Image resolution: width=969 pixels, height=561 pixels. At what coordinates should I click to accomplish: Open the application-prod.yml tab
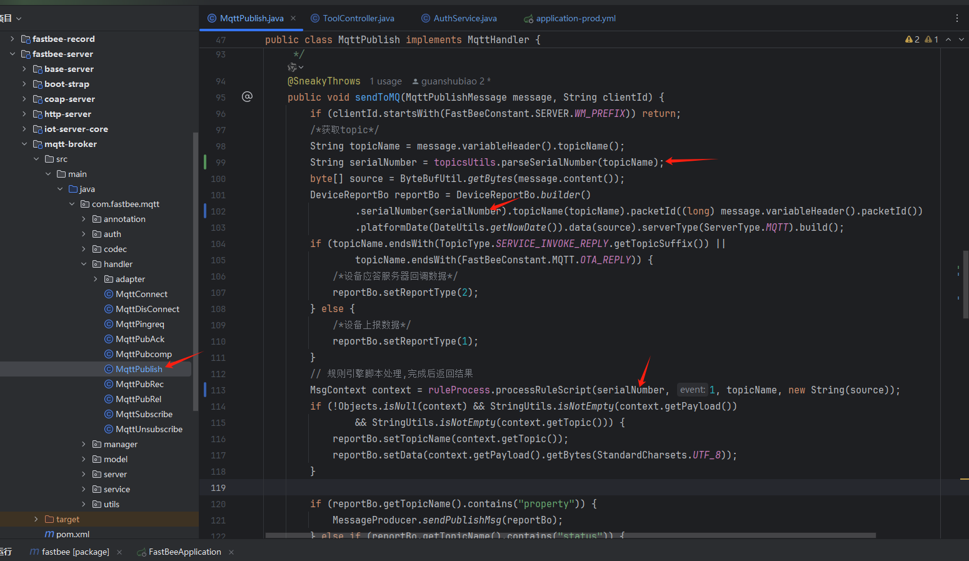point(570,18)
